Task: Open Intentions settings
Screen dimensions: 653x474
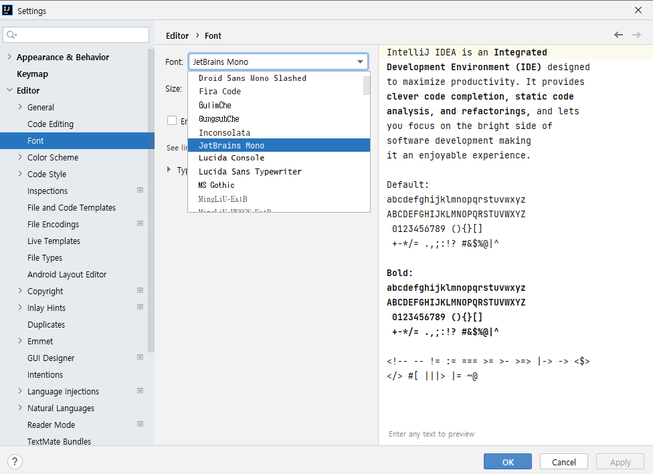Action: click(x=45, y=374)
